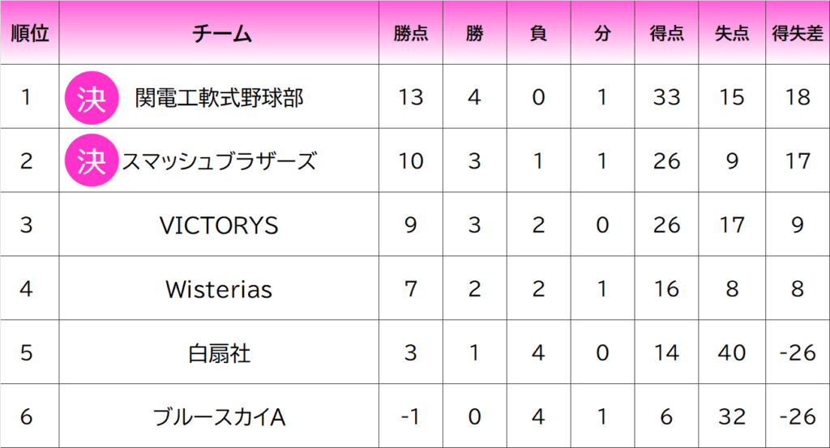This screenshot has width=830, height=448.
Task: Click the pink 決 badge beside 関電工軟式野球部
Action: coord(91,97)
